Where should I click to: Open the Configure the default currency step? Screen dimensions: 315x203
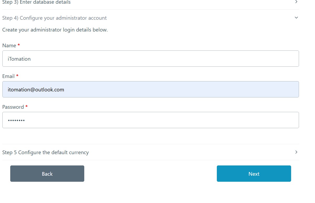click(46, 152)
